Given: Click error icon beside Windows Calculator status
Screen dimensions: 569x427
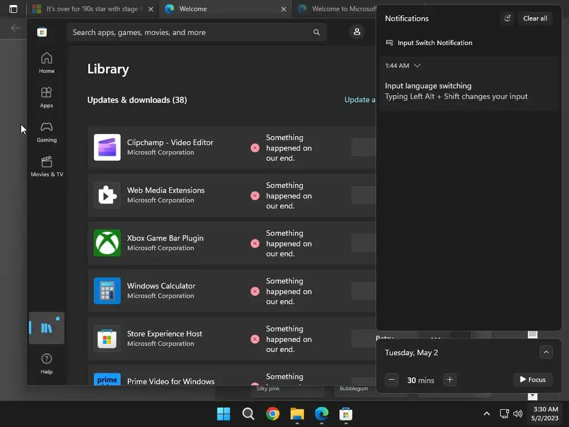Looking at the screenshot, I should (255, 291).
